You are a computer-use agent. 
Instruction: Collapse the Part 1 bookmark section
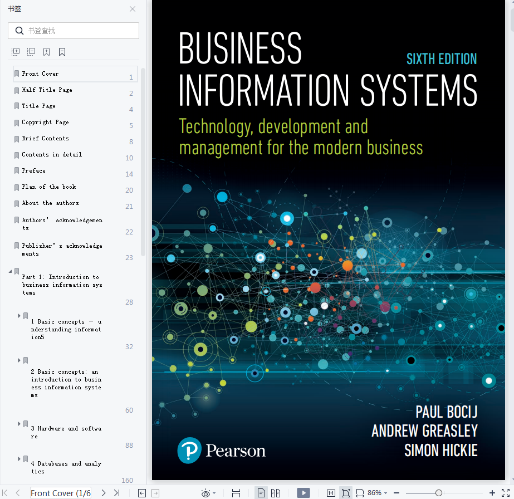point(10,271)
